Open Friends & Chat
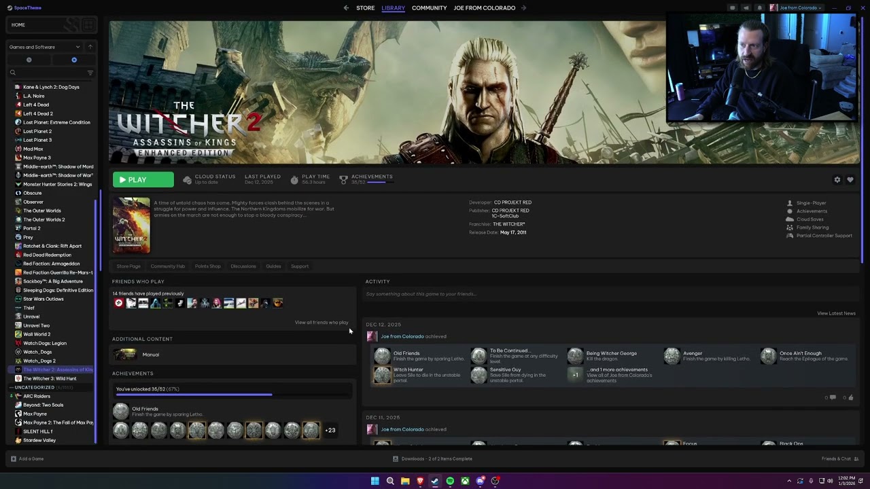The height and width of the screenshot is (489, 870). [840, 458]
